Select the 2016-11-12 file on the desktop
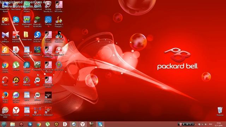 click(59, 66)
